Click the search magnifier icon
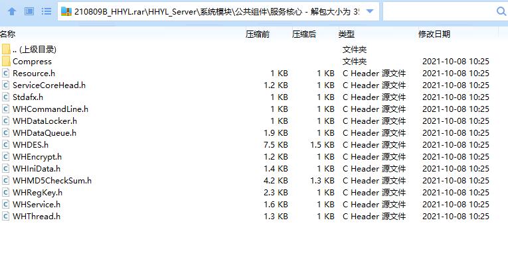 point(501,12)
